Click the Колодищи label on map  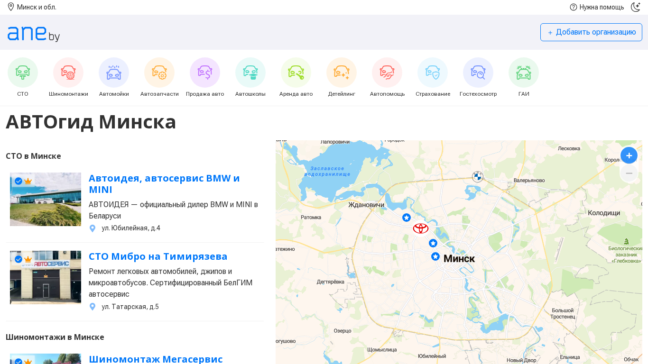pyautogui.click(x=604, y=213)
